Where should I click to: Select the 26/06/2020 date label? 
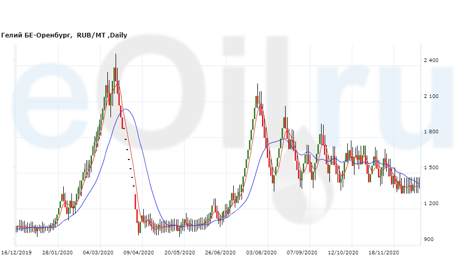coord(220,253)
